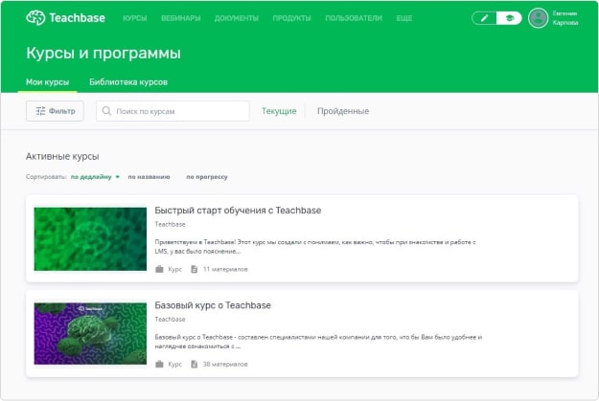Open the Продукты menu

click(292, 18)
